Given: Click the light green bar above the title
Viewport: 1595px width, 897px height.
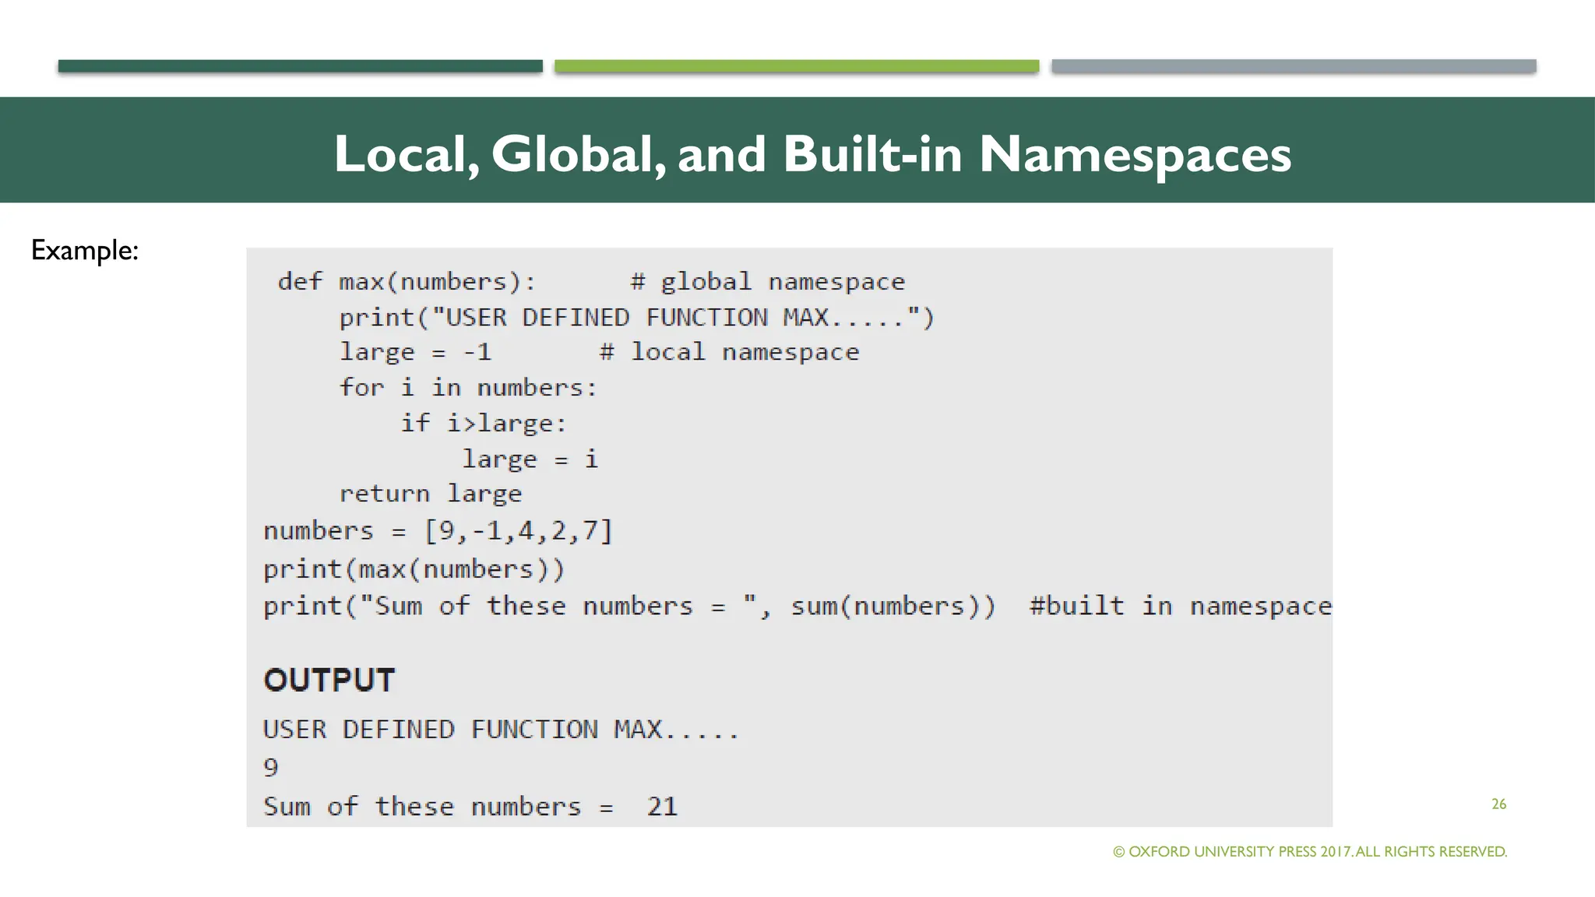Looking at the screenshot, I should coord(796,66).
